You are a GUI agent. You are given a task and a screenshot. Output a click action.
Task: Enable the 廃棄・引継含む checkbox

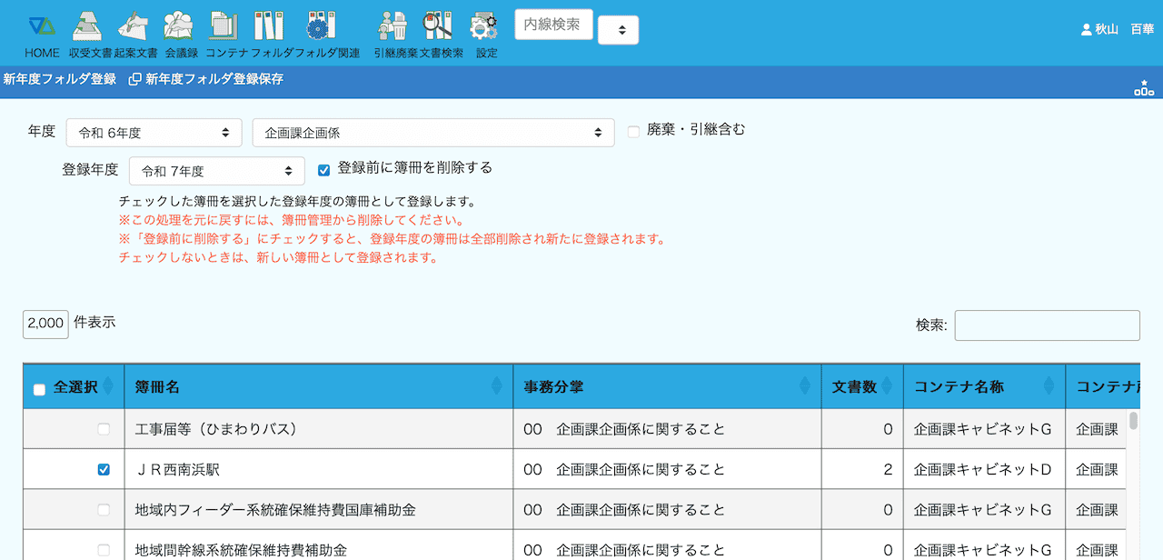[634, 132]
